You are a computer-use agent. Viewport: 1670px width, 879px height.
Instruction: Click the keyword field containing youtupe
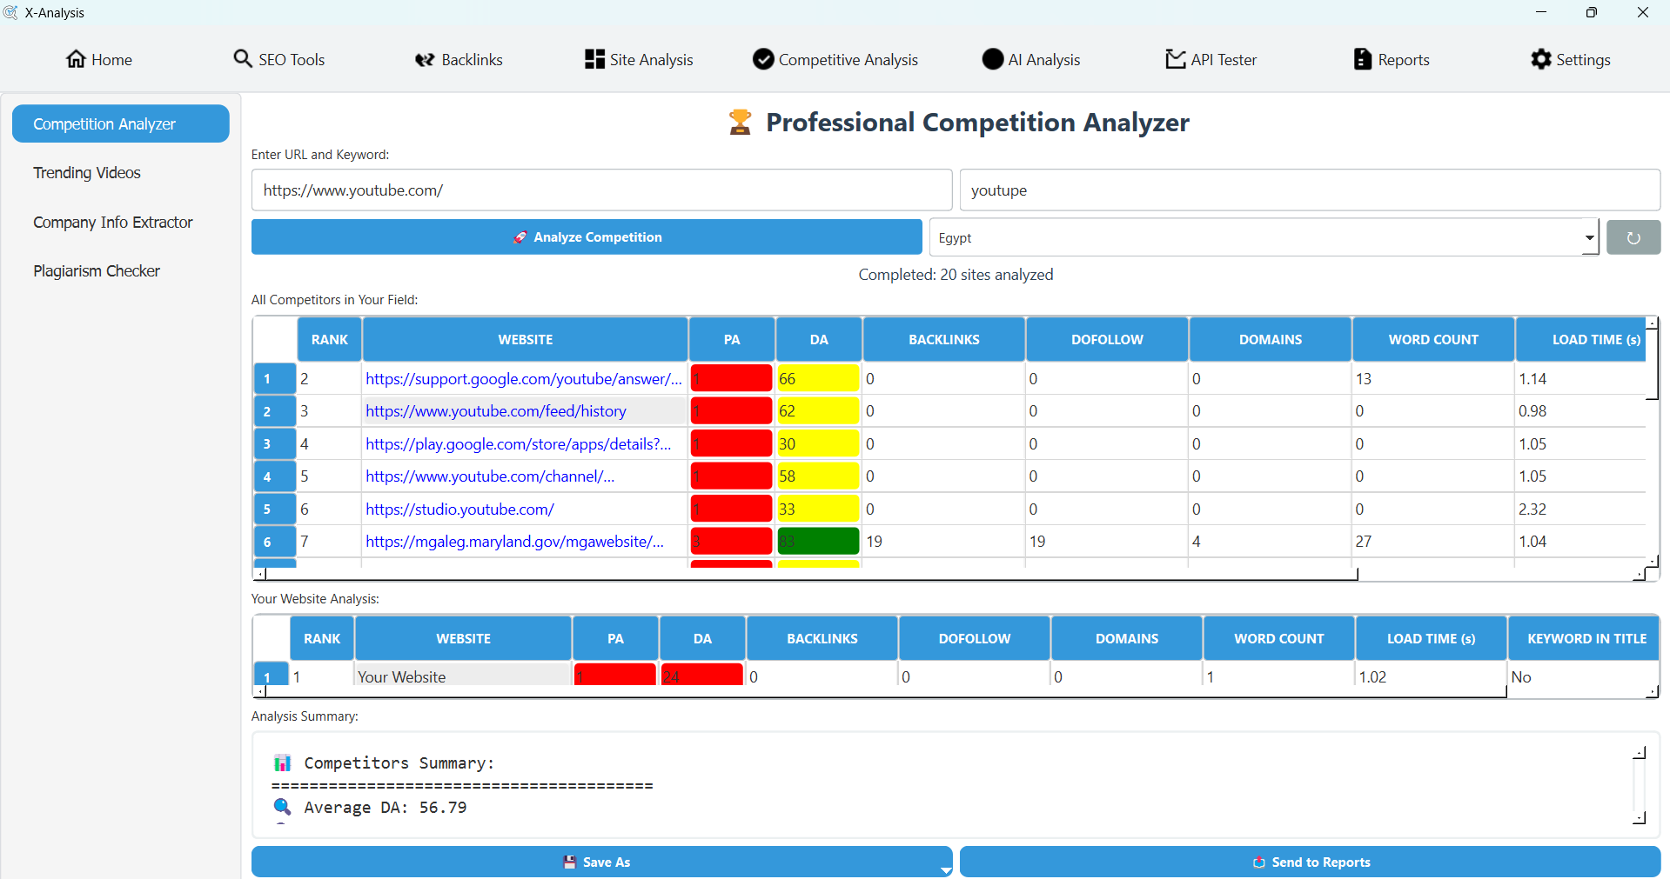point(1311,190)
